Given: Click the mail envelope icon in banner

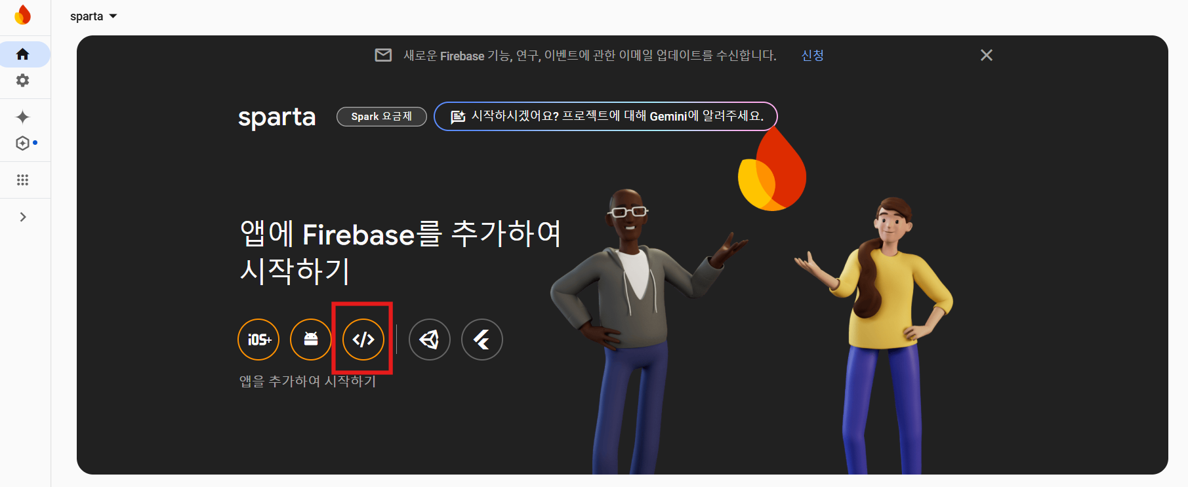Looking at the screenshot, I should point(383,56).
